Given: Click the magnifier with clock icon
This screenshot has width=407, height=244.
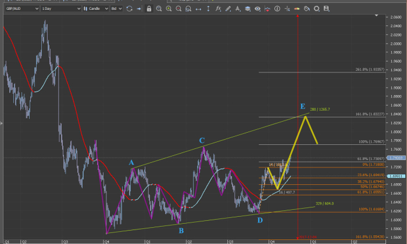Looking at the screenshot, I should pos(159,9).
